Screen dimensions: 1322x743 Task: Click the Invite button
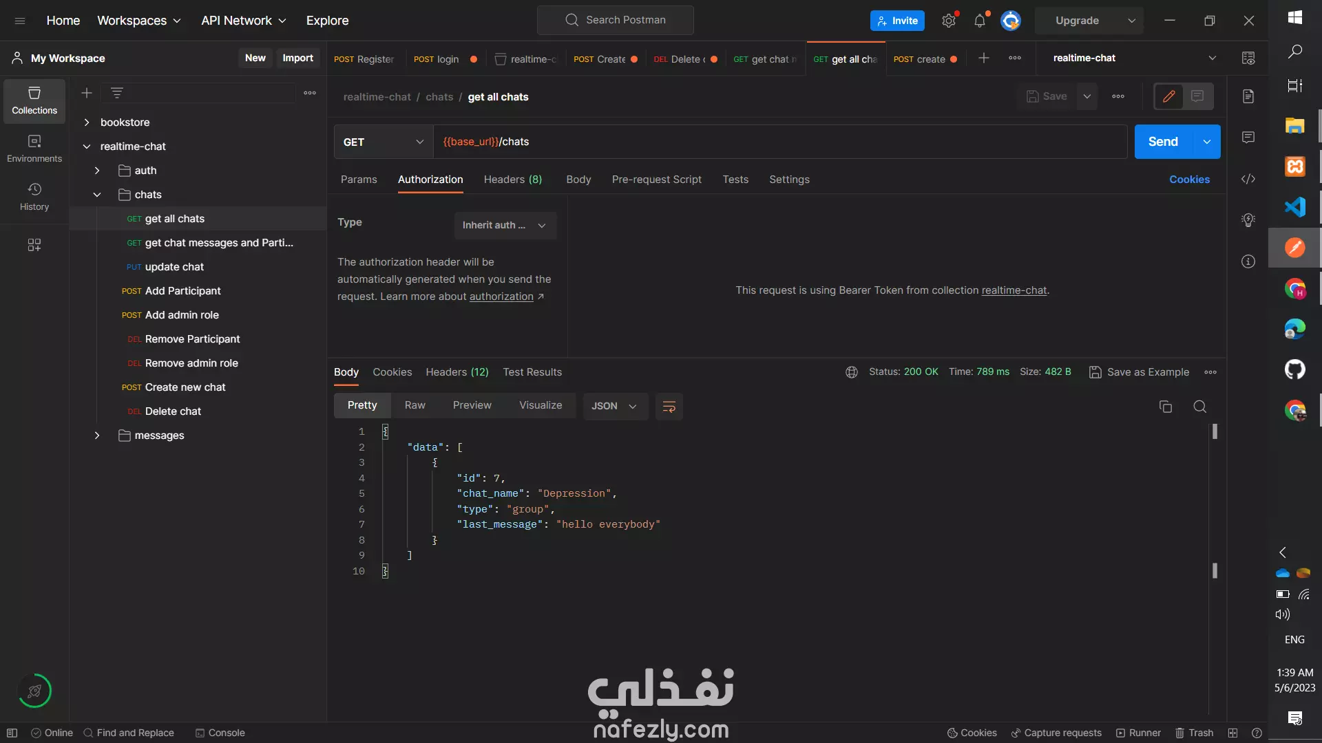coord(897,21)
